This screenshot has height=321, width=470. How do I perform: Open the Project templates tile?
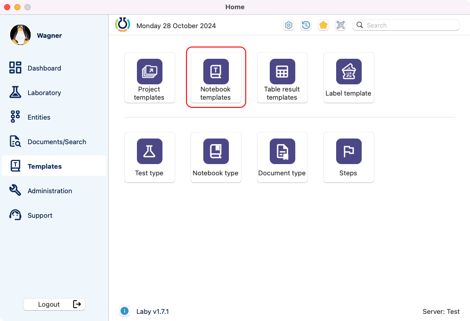click(150, 78)
